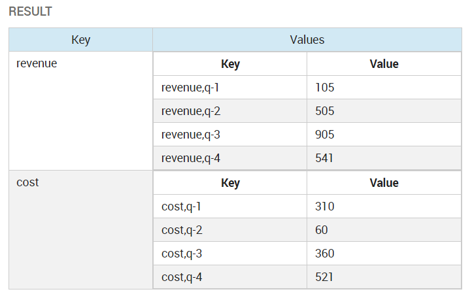Click the RESULT heading text
472x298 pixels.
(31, 12)
